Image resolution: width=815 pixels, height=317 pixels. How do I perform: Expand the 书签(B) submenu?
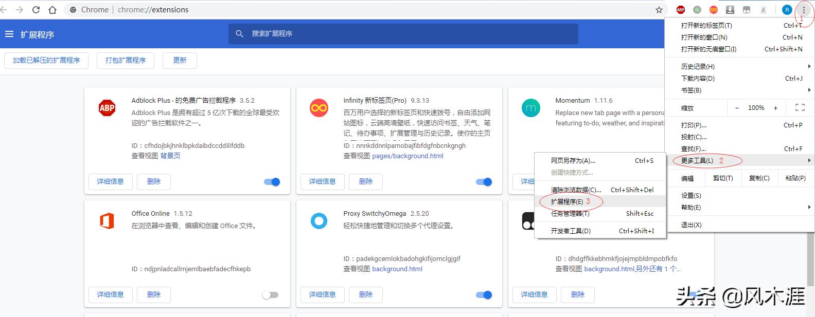[x=741, y=90]
